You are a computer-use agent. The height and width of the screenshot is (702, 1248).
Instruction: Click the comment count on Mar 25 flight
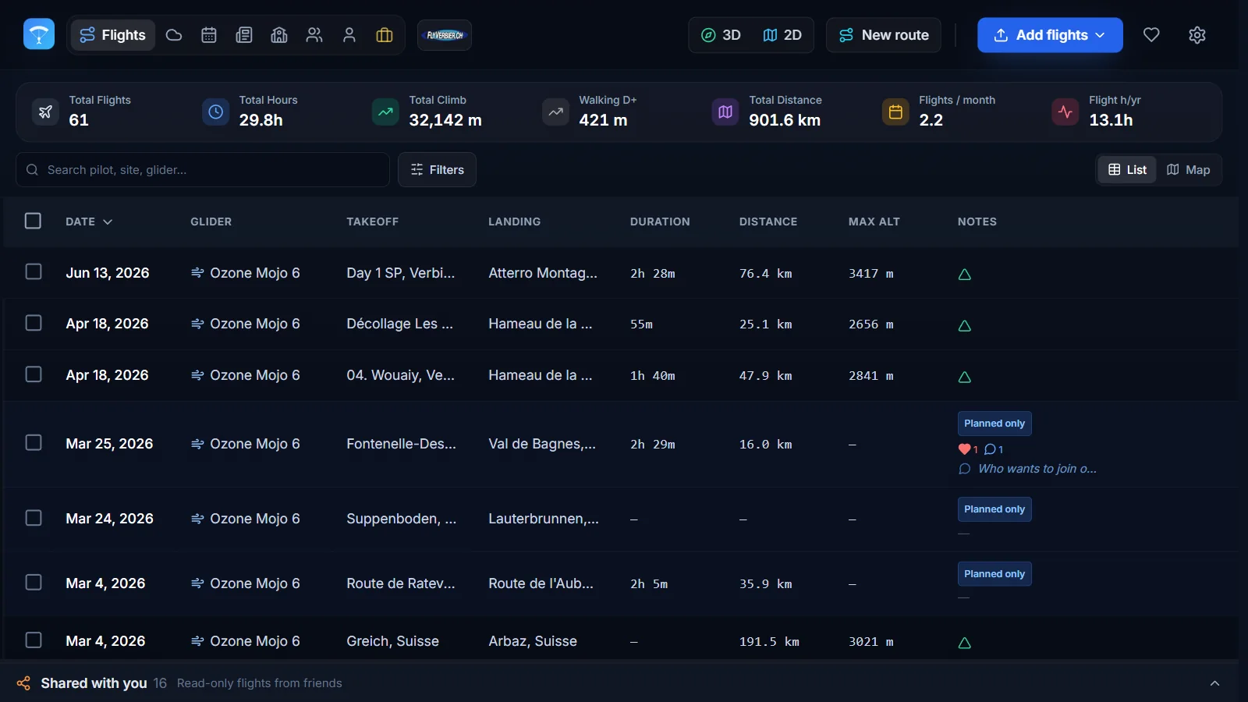pyautogui.click(x=994, y=449)
